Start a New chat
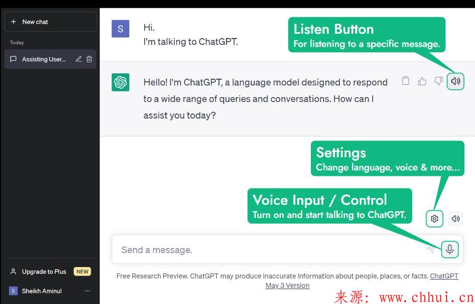475x304 pixels. [50, 22]
